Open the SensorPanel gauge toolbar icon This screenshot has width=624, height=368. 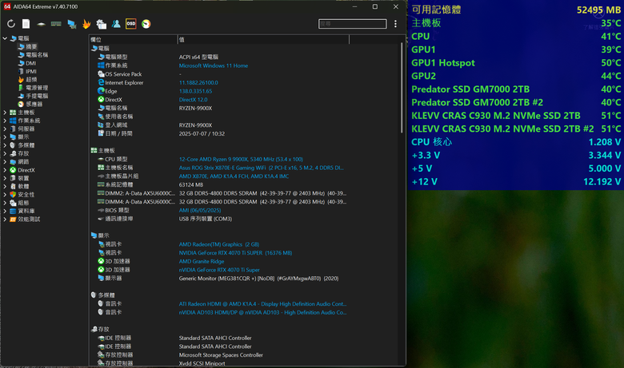(x=146, y=24)
